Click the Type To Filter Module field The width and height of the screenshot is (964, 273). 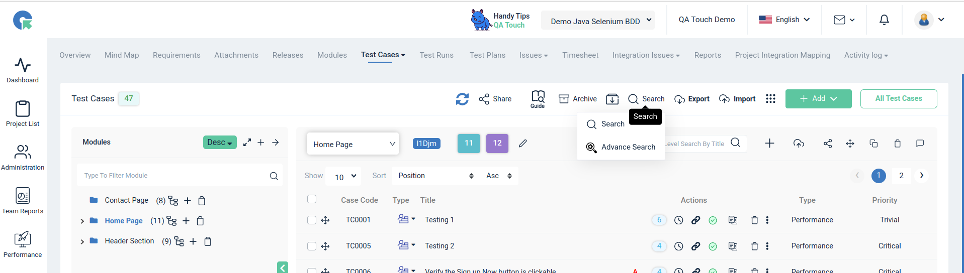pyautogui.click(x=180, y=176)
